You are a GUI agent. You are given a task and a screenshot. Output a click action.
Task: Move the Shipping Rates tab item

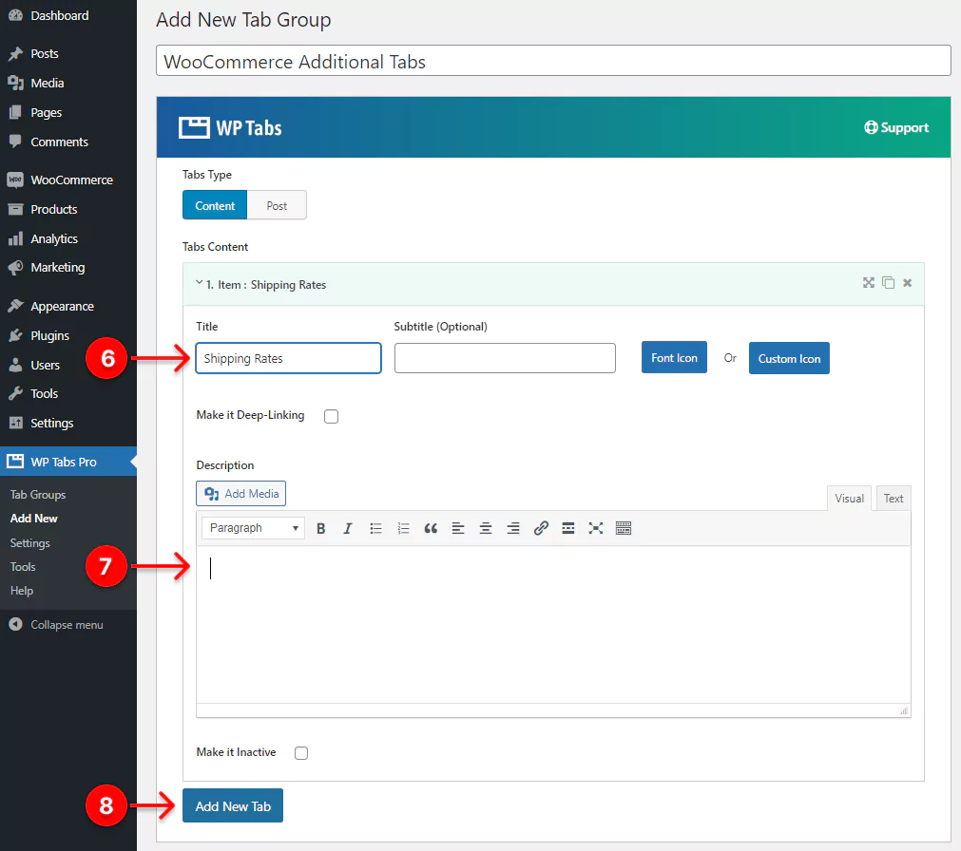[x=869, y=282]
